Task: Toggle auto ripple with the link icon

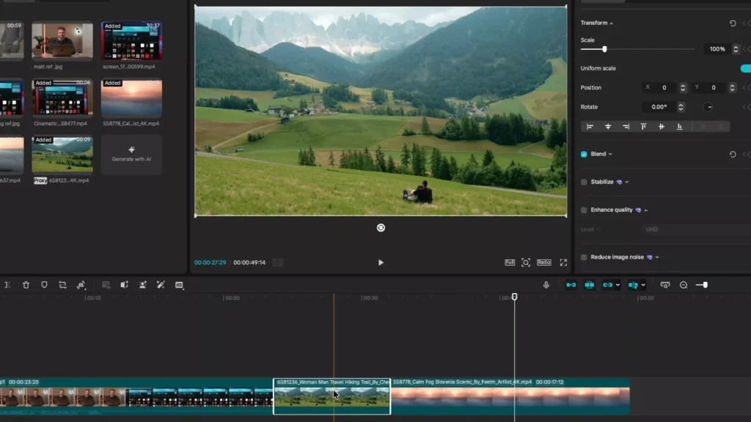Action: click(606, 286)
